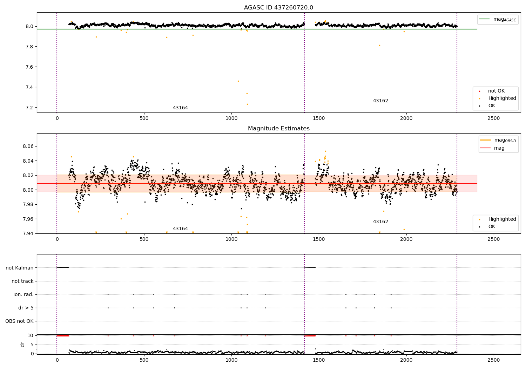This screenshot has width=526, height=368.
Task: Click the lone orange point near 7.8 right of 1500
Action: pos(379,45)
